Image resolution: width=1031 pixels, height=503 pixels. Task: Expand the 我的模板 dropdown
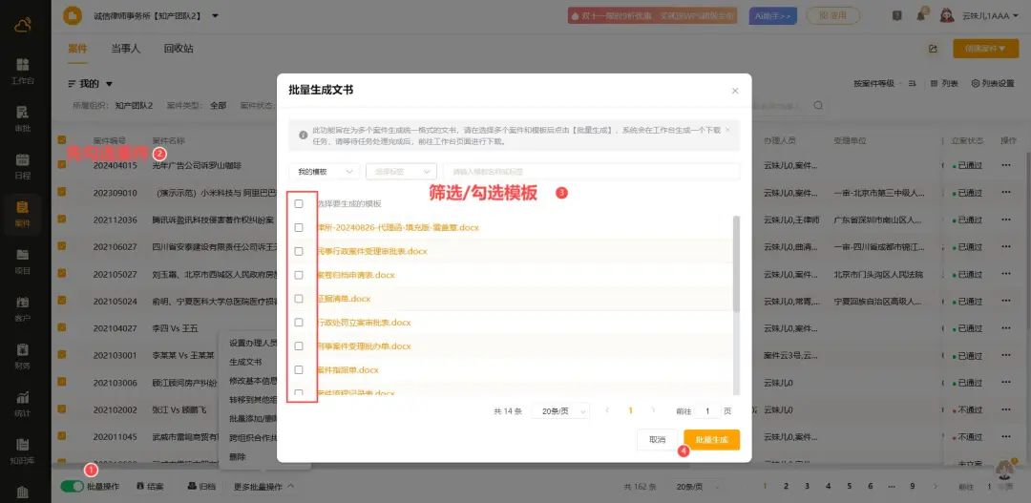324,172
